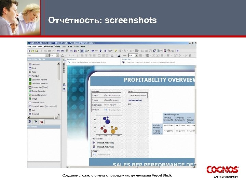
Task: Open the Edit menu
Action: pyautogui.click(x=34, y=47)
